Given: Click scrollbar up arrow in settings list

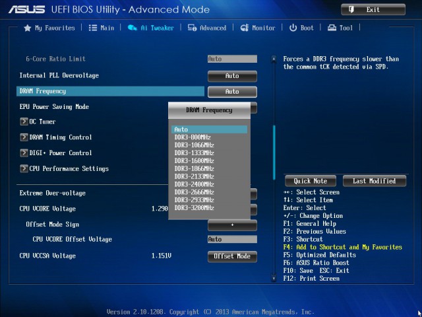Looking at the screenshot, I should click(x=274, y=59).
